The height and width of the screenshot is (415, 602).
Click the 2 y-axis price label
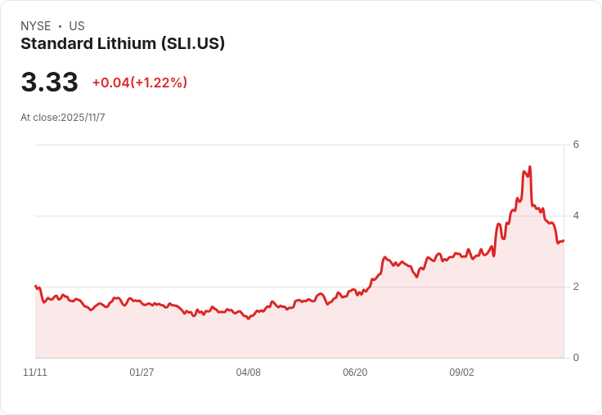[x=576, y=287]
